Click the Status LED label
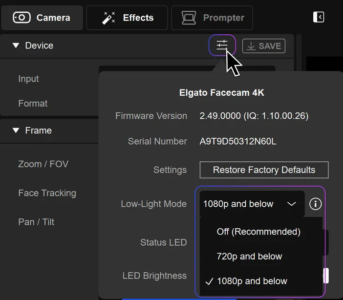The width and height of the screenshot is (343, 300). tap(163, 242)
